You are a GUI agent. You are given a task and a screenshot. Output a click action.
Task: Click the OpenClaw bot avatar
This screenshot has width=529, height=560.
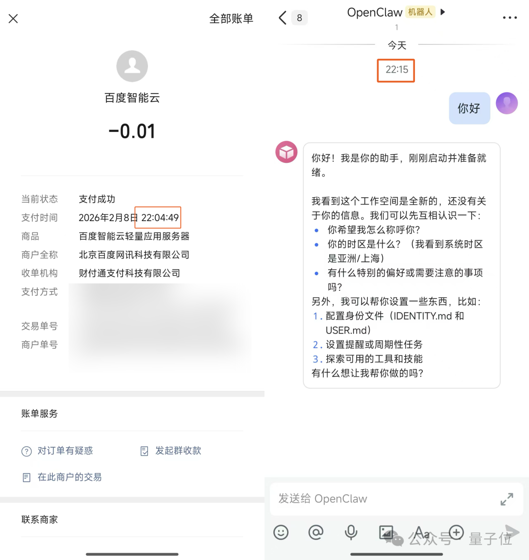click(x=286, y=152)
